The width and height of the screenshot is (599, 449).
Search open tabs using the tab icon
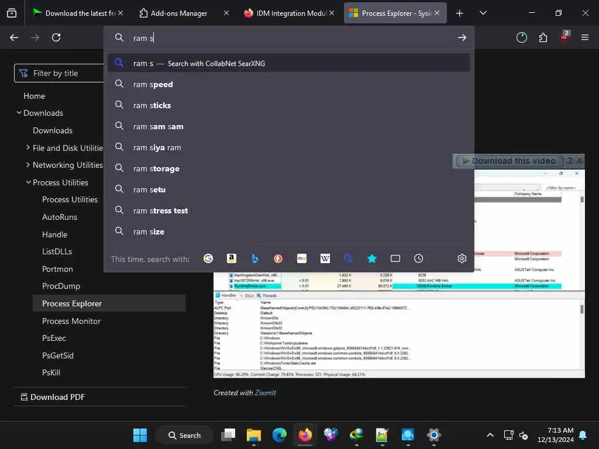[395, 258]
